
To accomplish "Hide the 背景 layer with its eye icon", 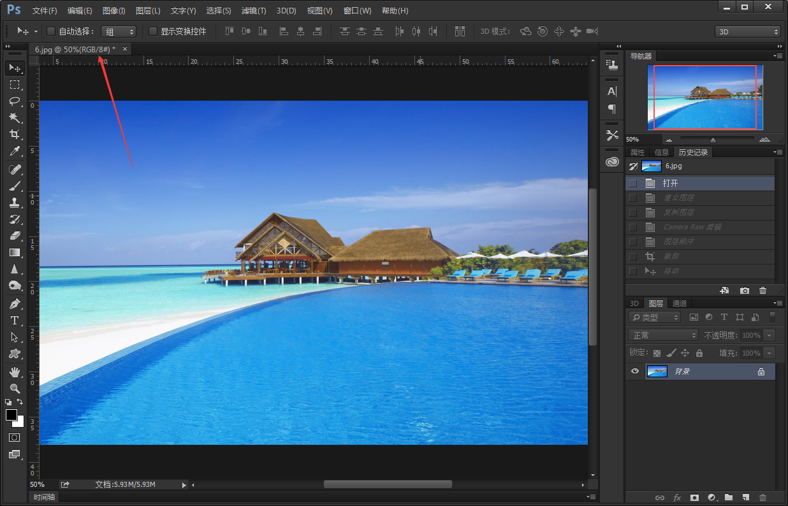I will pos(634,372).
